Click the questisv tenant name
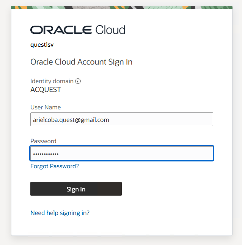This screenshot has width=242, height=245. [42, 45]
